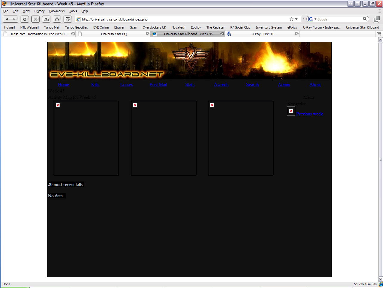The height and width of the screenshot is (288, 383).
Task: Open the Yahoo Mail bookmark
Action: (x=52, y=27)
